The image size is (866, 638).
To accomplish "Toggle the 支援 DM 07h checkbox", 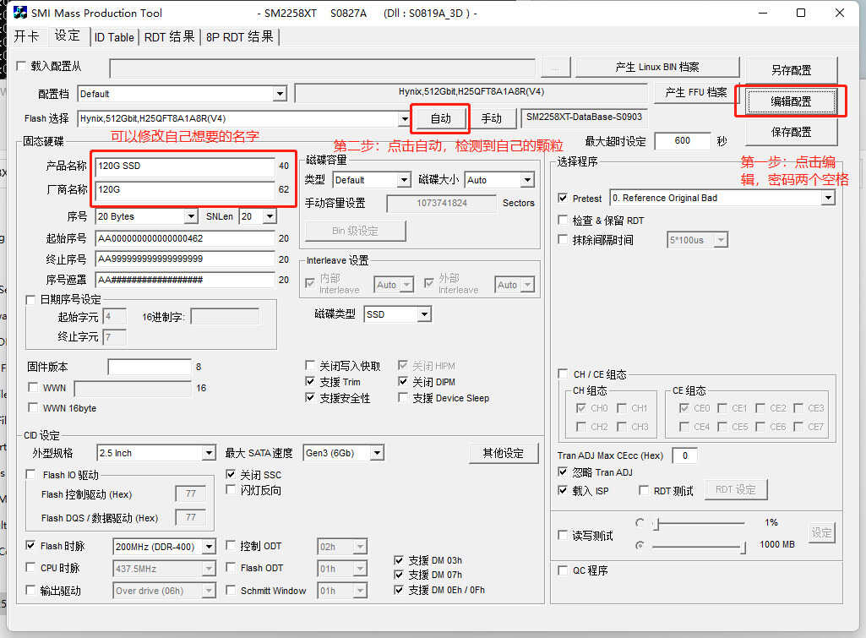I will point(399,575).
